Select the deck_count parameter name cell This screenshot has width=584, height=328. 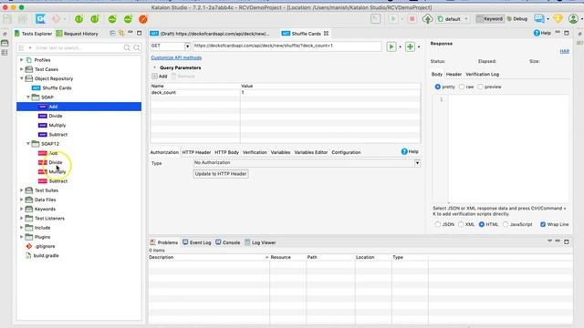(x=195, y=92)
